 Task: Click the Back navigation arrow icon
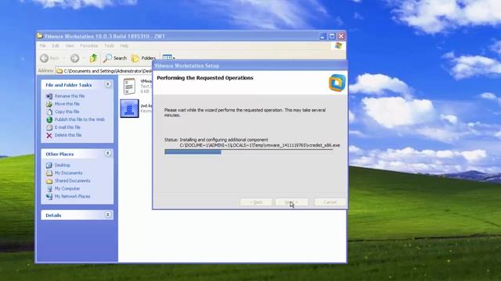click(45, 58)
